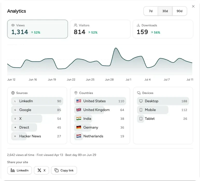Click the 56% downloads growth indicator
The width and height of the screenshot is (200, 181).
155,33
